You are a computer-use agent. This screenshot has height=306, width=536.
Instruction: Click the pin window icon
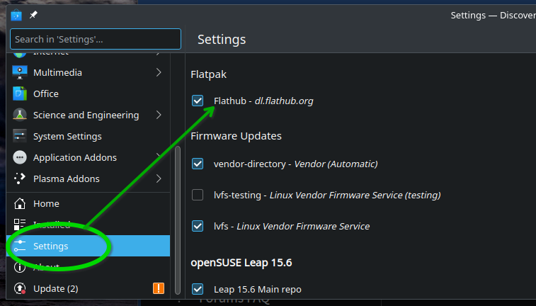33,15
